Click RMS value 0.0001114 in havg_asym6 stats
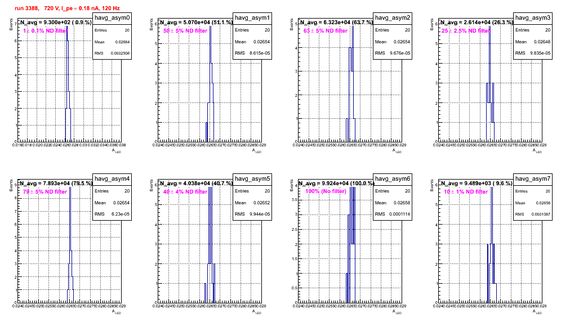Viewport: 561px width, 322px height. 400,214
